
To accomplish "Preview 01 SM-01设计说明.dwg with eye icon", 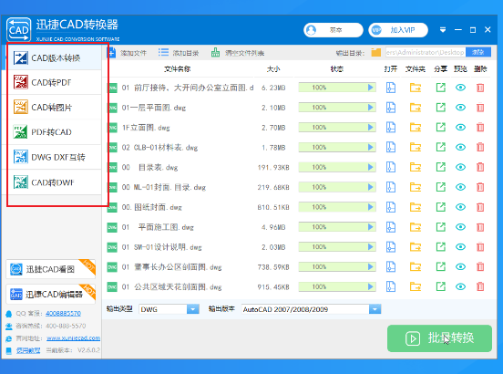I will [461, 247].
